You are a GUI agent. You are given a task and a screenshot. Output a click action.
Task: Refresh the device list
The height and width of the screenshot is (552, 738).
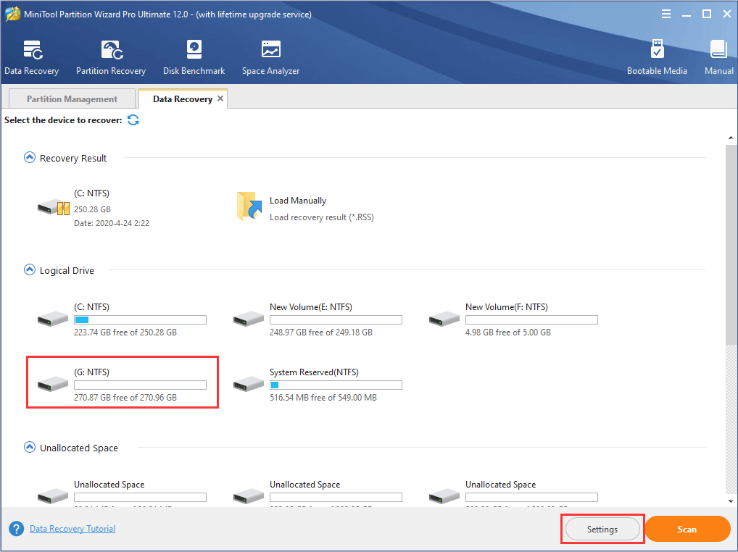(x=133, y=120)
